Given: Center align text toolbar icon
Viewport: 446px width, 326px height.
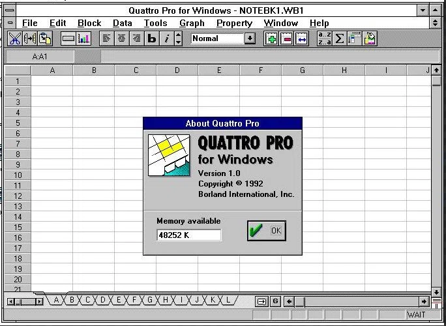Looking at the screenshot, I should coord(122,38).
